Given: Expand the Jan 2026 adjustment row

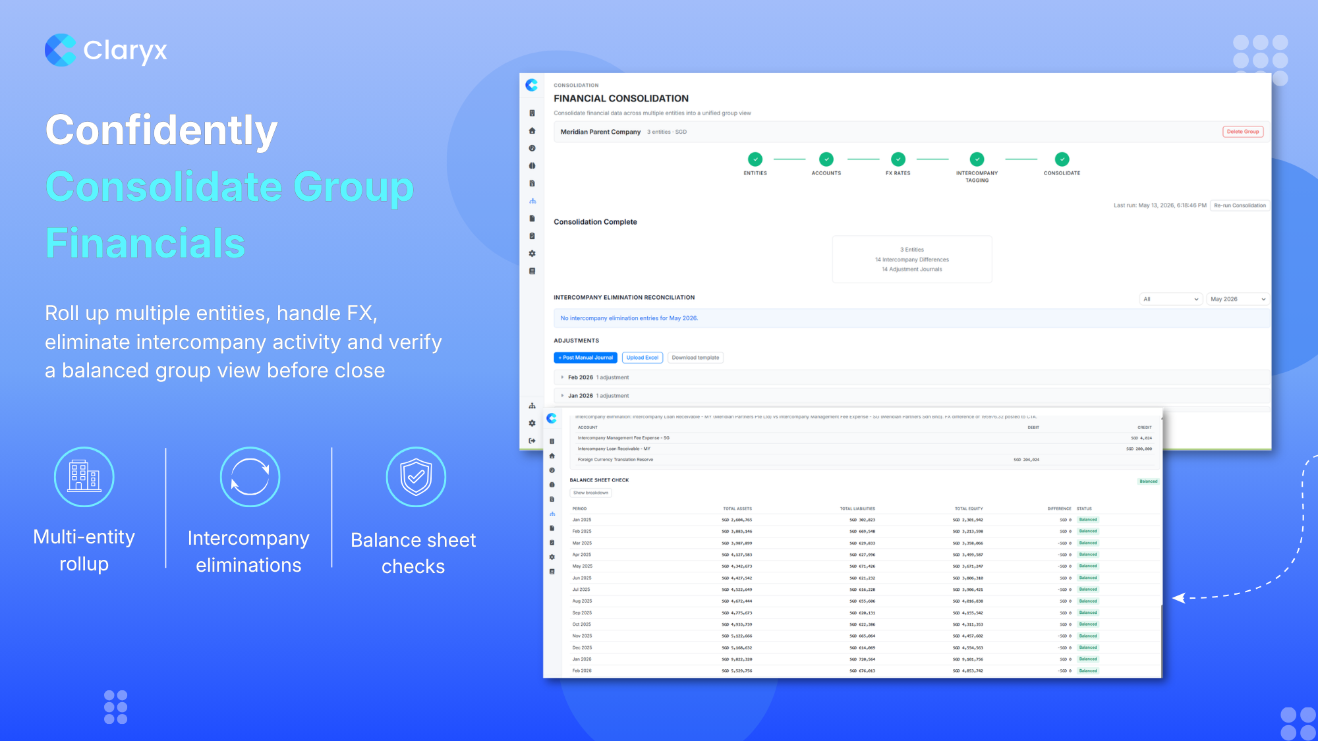Looking at the screenshot, I should pos(912,396).
